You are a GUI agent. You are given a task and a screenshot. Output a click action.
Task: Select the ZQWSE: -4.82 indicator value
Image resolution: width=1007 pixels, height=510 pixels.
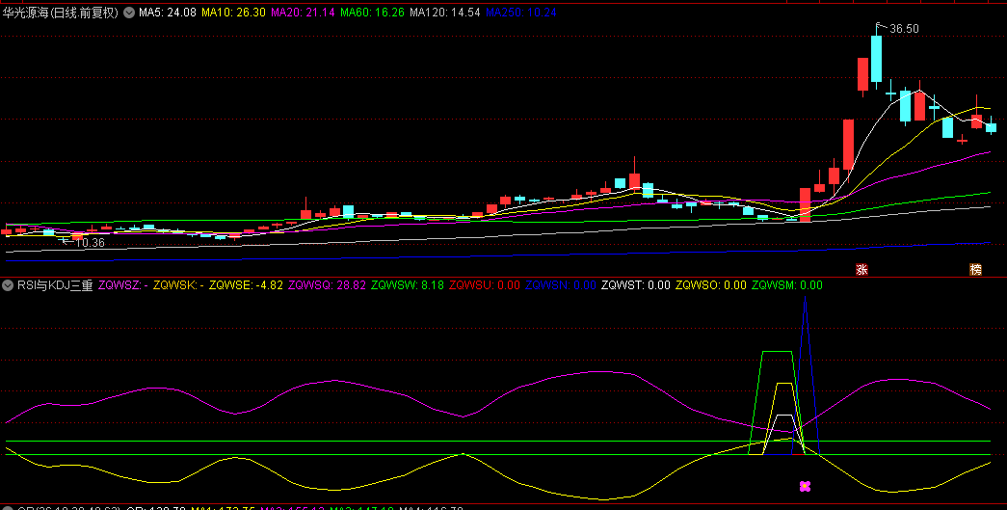(x=246, y=285)
